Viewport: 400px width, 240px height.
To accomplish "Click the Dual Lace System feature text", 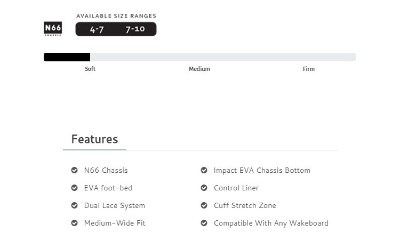I will [115, 205].
